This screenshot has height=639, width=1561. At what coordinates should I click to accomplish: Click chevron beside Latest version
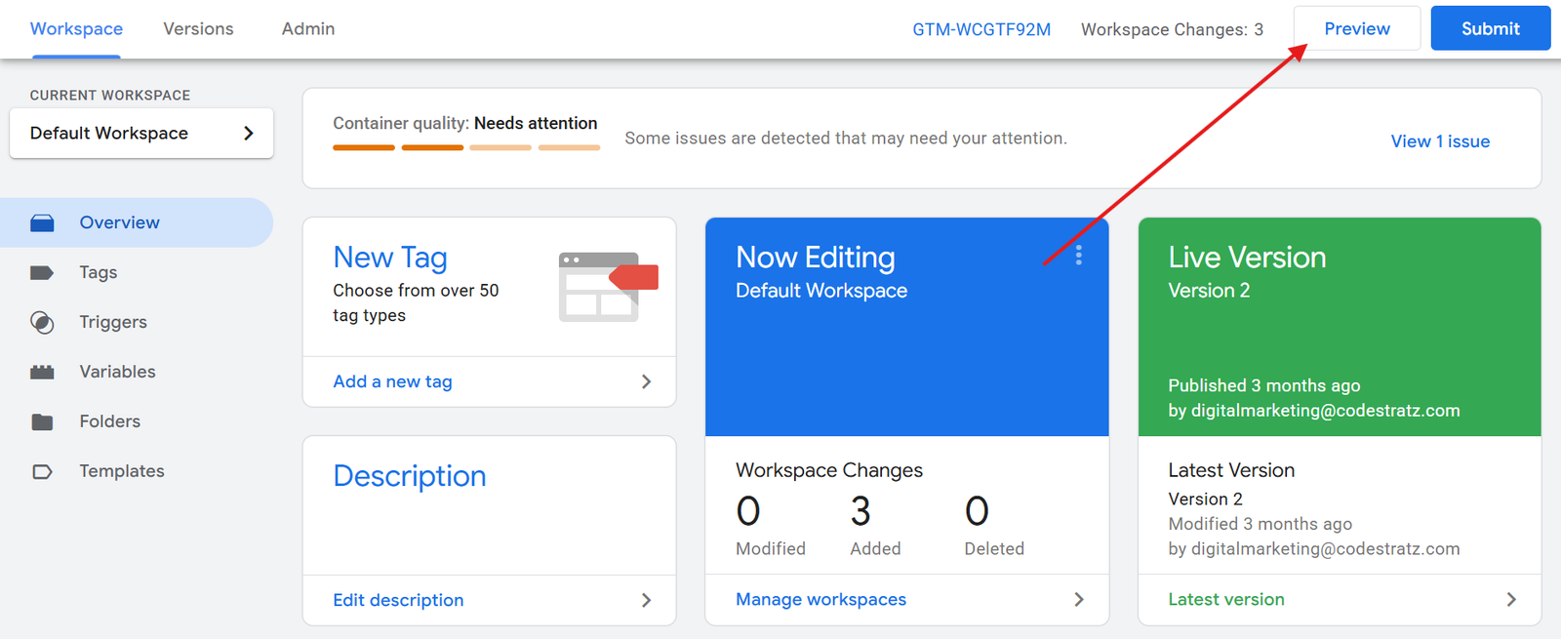click(1511, 600)
